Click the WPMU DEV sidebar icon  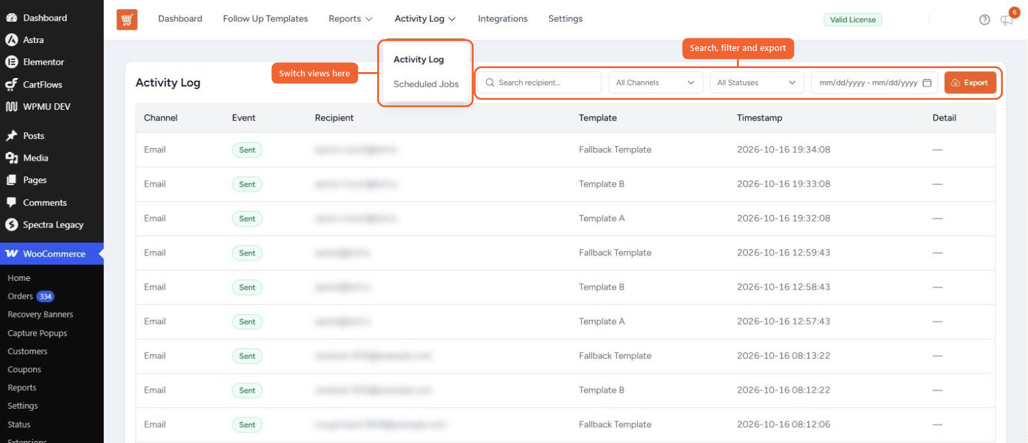click(11, 106)
